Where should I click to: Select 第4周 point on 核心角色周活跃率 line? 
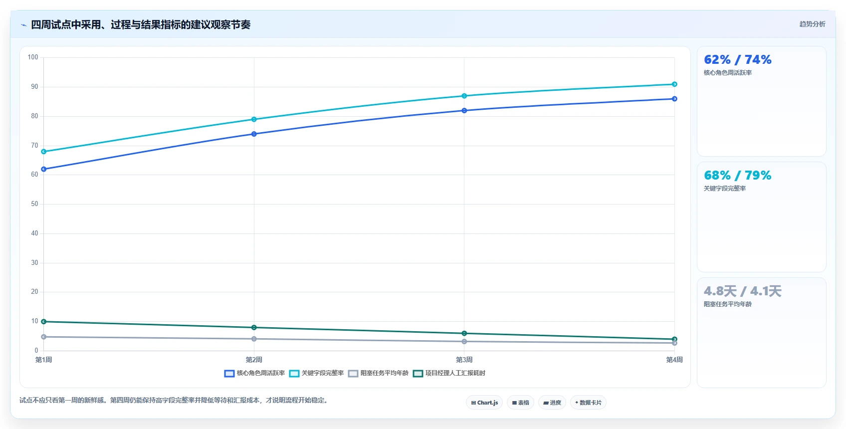(x=674, y=99)
